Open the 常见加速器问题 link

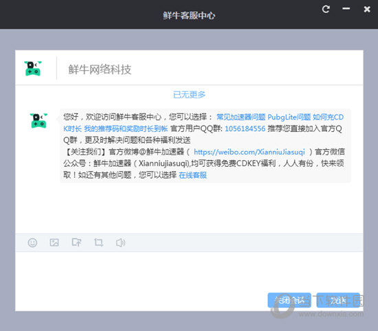pos(241,117)
